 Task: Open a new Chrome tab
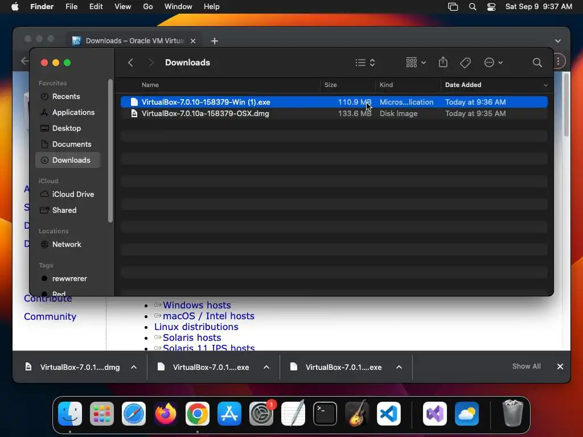click(215, 41)
